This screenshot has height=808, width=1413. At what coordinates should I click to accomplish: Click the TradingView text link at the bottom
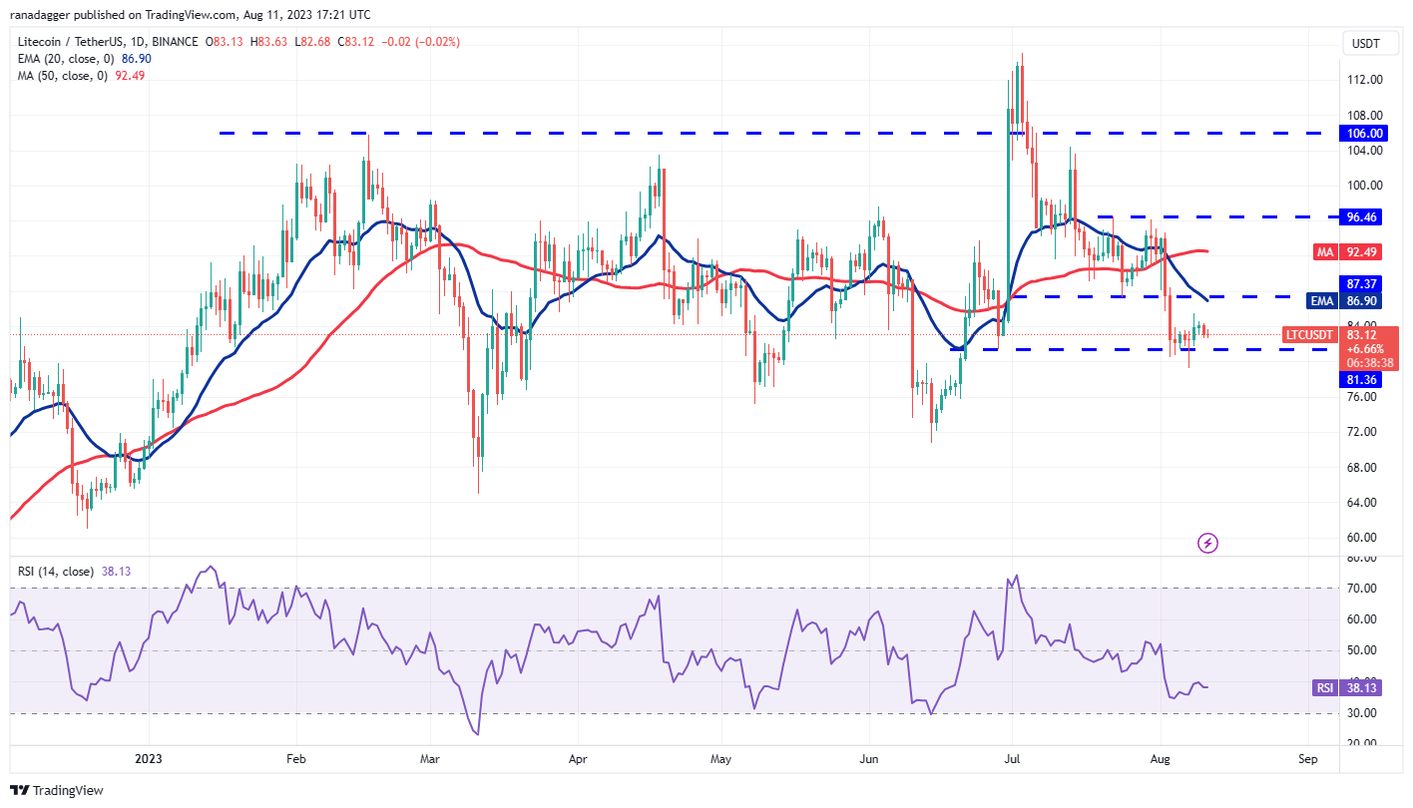point(68,789)
